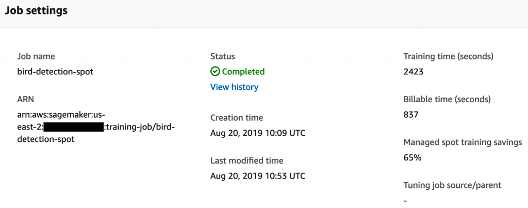This screenshot has height=208, width=528.
Task: Click the Tuning job source/parent dash value
Action: [x=405, y=201]
